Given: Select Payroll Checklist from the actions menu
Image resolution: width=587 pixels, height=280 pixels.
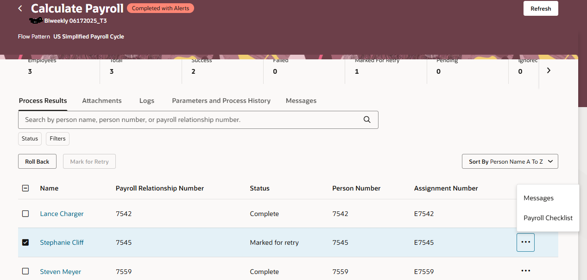Looking at the screenshot, I should pos(548,218).
